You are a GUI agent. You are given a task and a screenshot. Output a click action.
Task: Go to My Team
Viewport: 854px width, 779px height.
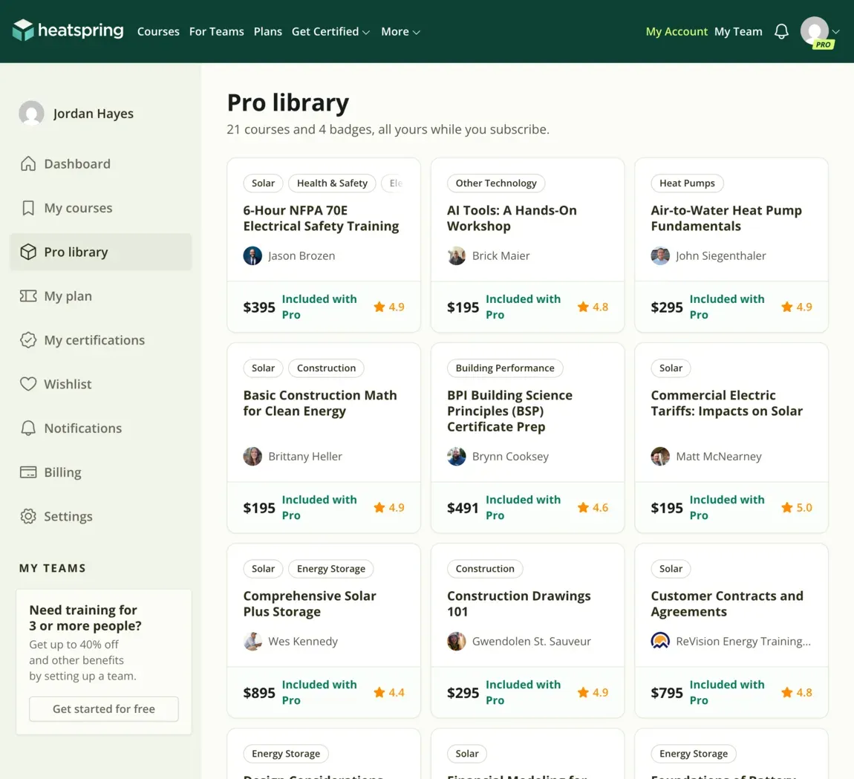pos(738,32)
